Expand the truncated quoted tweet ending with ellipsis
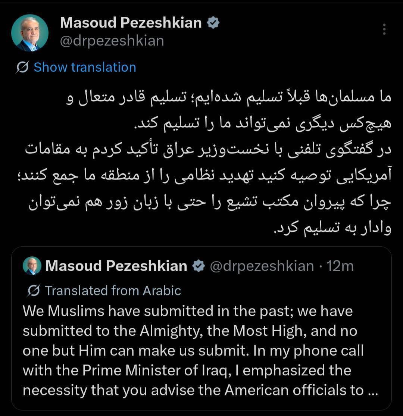This screenshot has width=403, height=416. pos(373,391)
